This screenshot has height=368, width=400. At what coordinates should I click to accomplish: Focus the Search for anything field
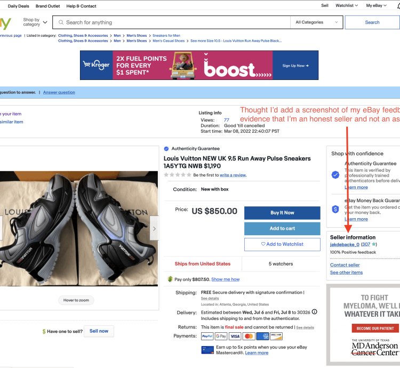tap(171, 22)
